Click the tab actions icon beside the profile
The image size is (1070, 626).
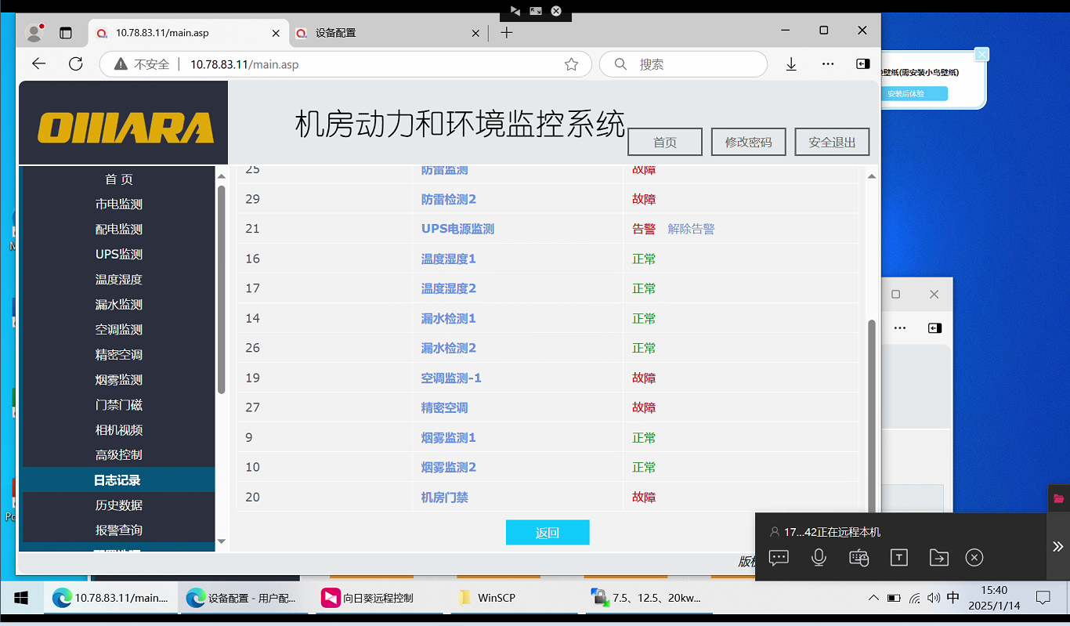pyautogui.click(x=66, y=33)
